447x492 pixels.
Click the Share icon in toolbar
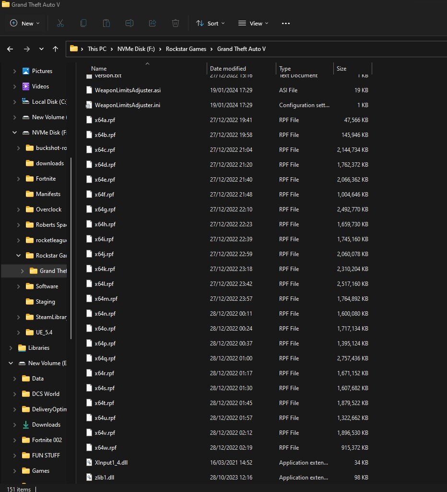153,23
